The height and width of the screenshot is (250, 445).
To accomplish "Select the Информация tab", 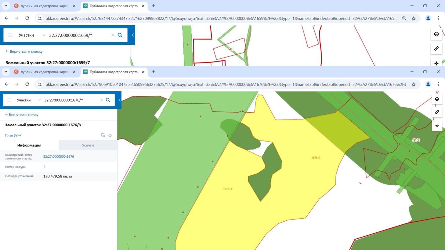I will coord(29,145).
